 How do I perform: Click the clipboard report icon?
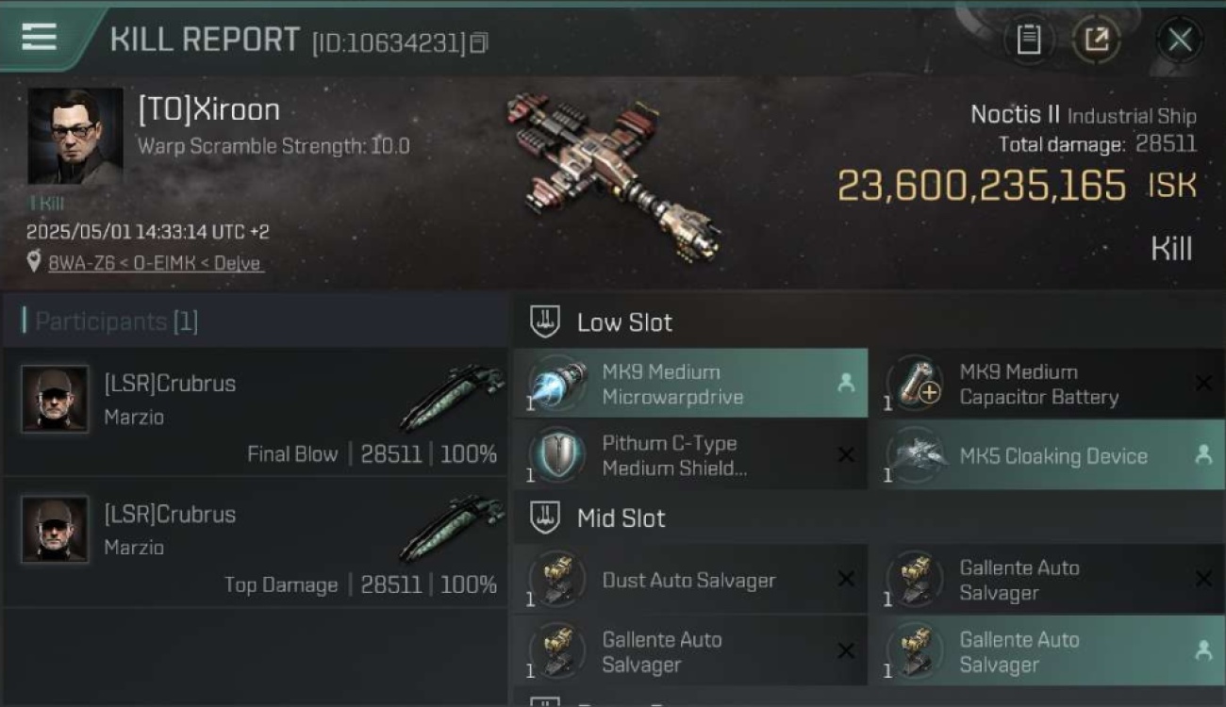tap(1029, 40)
